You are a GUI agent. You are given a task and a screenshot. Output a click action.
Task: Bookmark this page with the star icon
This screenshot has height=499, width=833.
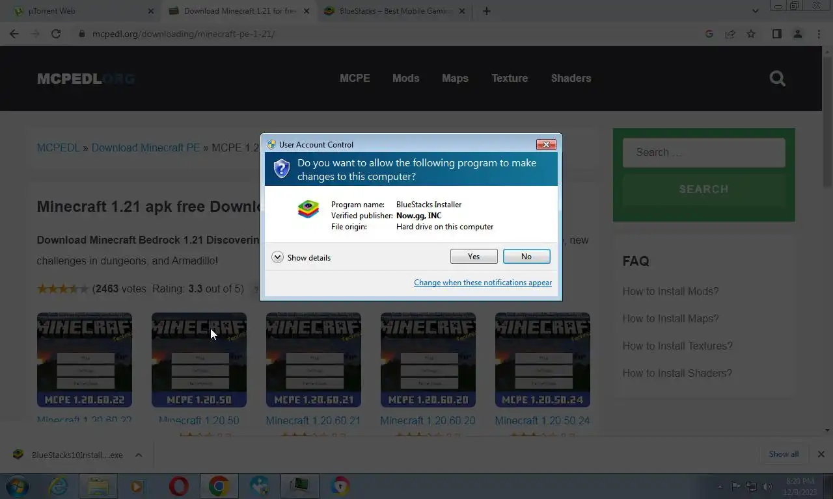pyautogui.click(x=751, y=34)
